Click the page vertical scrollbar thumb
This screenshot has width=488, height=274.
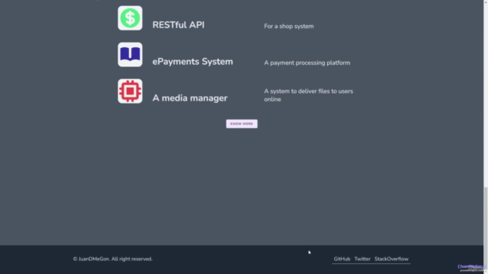[x=486, y=228]
